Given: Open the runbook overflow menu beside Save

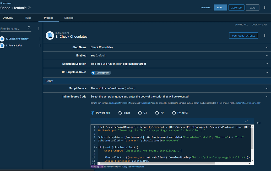Looking at the screenshot, I should click(265, 8).
